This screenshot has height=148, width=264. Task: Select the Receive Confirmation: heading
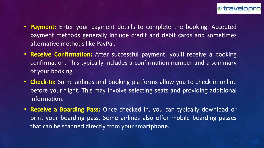[61, 54]
